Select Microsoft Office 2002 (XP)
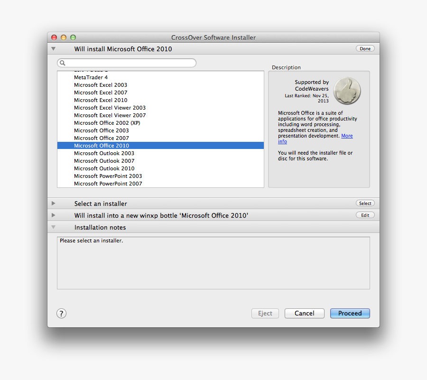The height and width of the screenshot is (380, 427). [x=161, y=123]
